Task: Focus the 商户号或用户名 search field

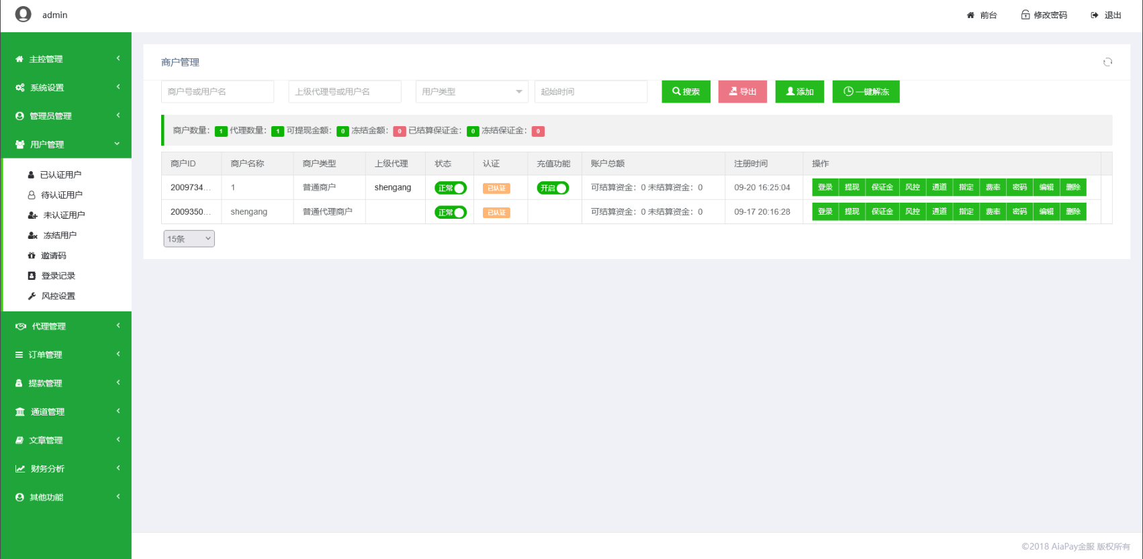Action: (217, 92)
